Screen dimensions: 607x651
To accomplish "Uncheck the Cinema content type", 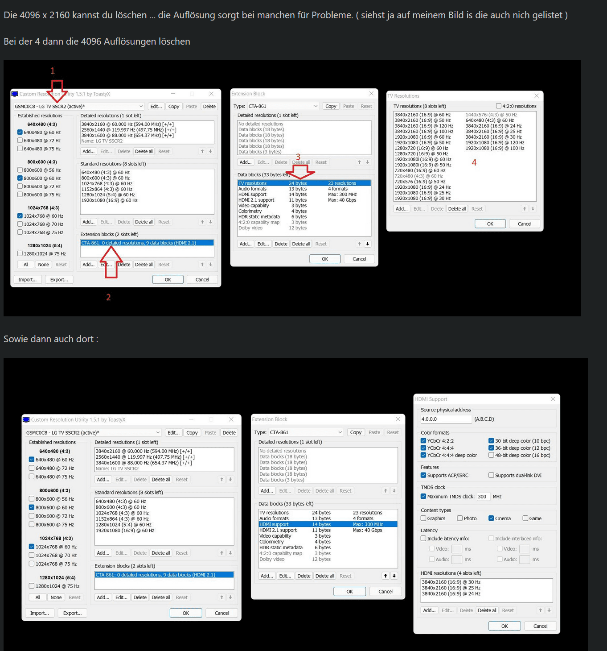I will point(491,518).
